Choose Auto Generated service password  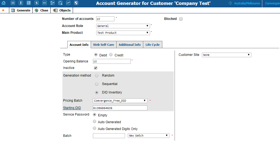point(95,122)
